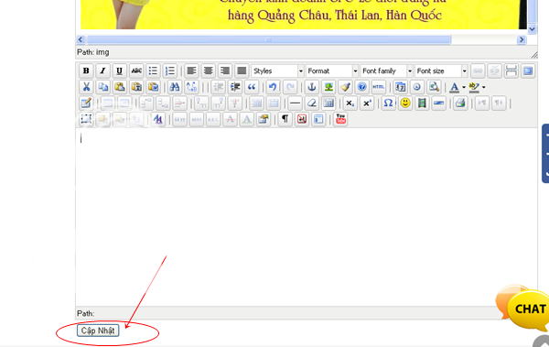Align text left
This screenshot has width=549, height=347.
(x=191, y=70)
